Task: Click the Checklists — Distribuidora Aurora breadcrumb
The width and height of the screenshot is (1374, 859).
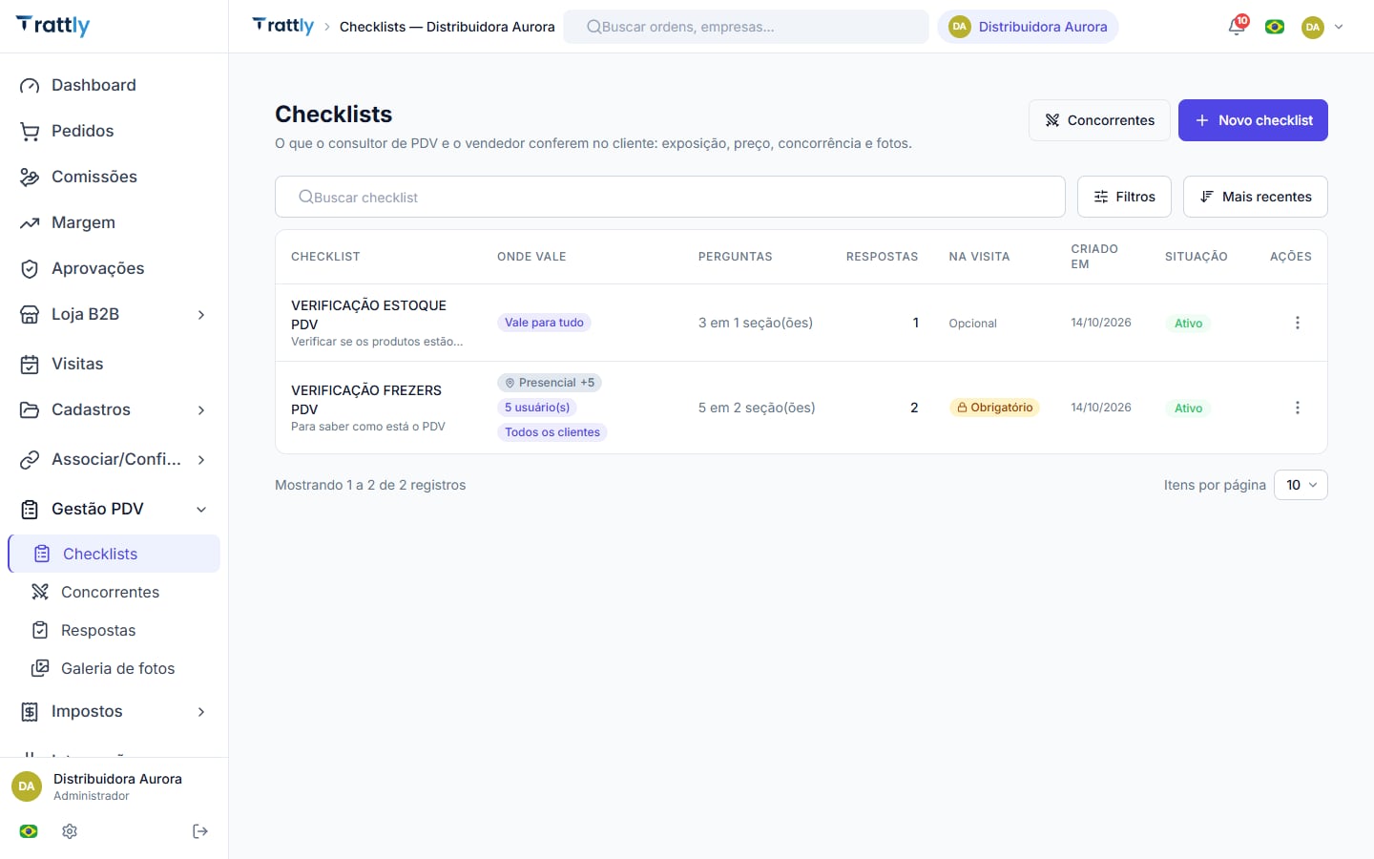Action: (x=447, y=27)
